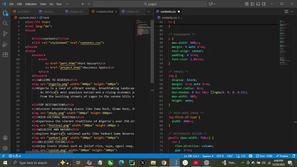Open contents.css link on line 6
Viewport: 297px width, 167px height.
90,43
